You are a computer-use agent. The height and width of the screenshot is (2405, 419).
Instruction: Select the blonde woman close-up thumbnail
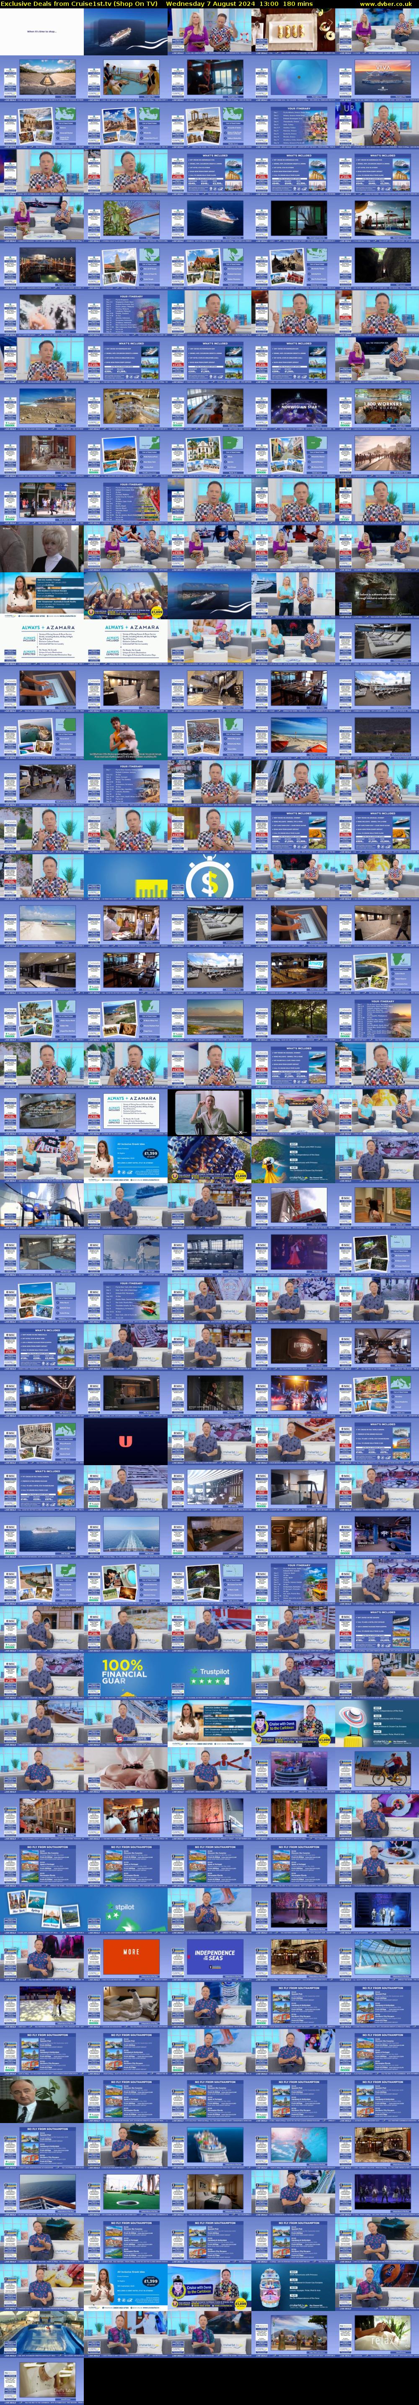[x=42, y=548]
